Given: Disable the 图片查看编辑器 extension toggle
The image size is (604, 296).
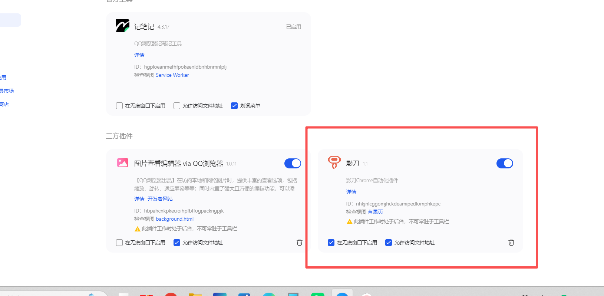Looking at the screenshot, I should pos(293,163).
